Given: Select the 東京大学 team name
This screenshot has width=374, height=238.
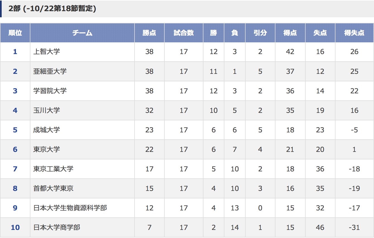Looking at the screenshot, I should (x=47, y=149).
